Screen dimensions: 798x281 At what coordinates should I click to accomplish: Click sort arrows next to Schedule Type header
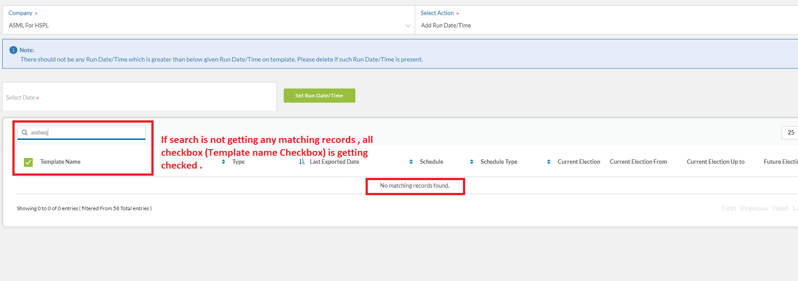click(472, 162)
